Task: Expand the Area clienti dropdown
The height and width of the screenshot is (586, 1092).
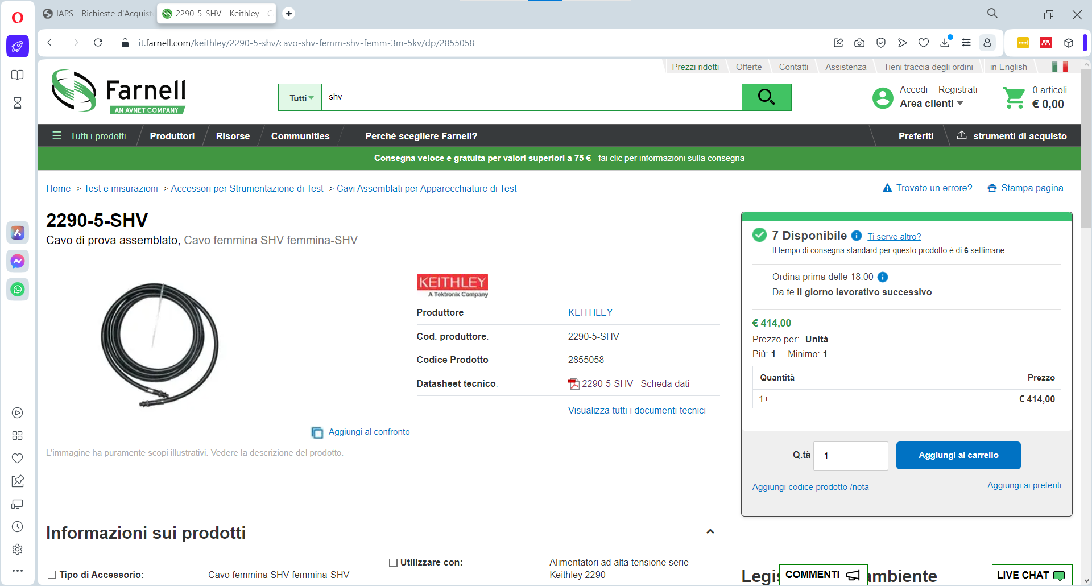Action: pos(932,104)
